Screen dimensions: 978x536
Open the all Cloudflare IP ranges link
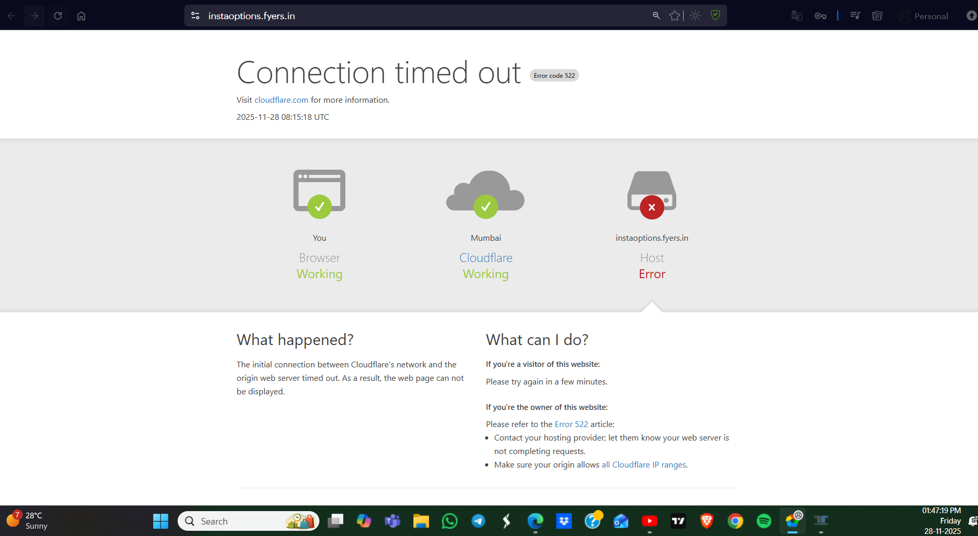[644, 465]
